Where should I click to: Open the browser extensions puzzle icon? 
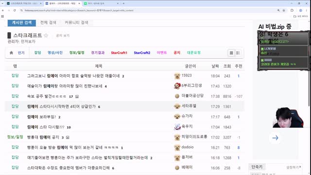tap(292, 10)
